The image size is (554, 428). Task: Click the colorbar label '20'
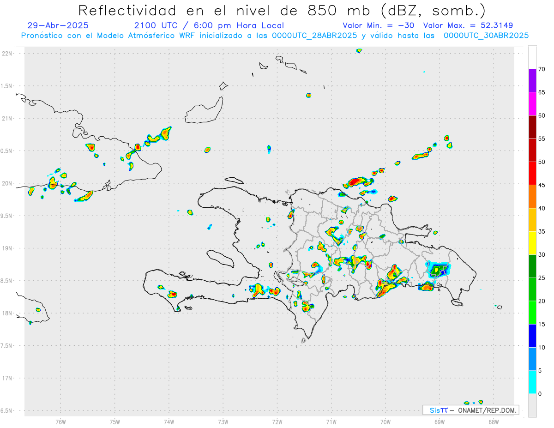click(x=542, y=301)
